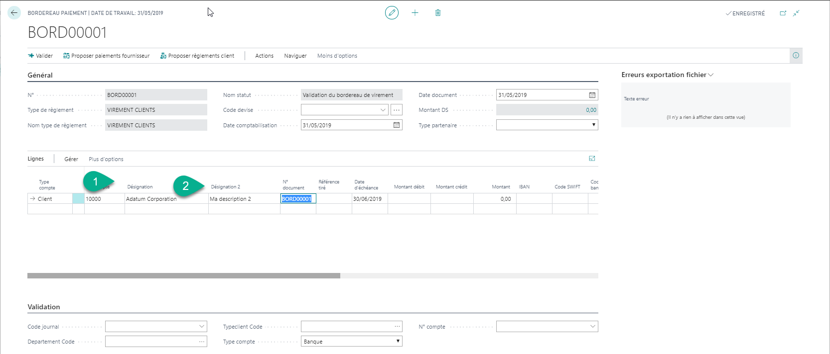Click the horizontal scrollbar under the lines

pyautogui.click(x=184, y=275)
